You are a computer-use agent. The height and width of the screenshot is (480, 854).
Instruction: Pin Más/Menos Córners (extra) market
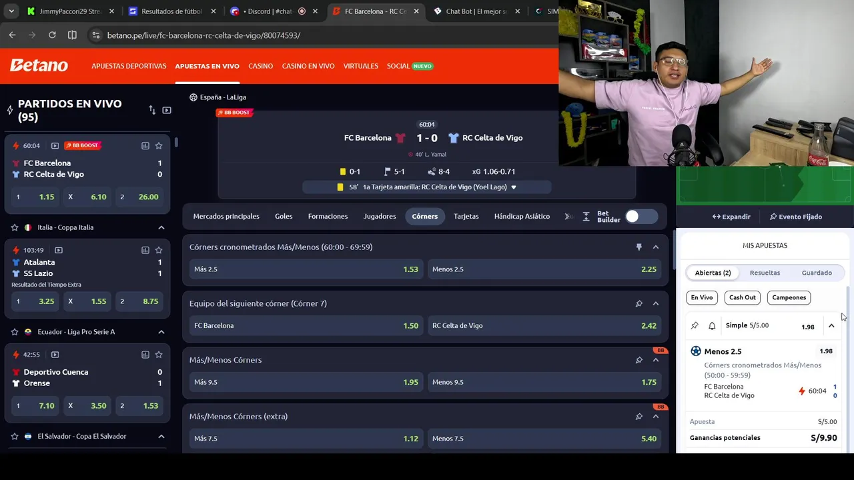pyautogui.click(x=638, y=417)
